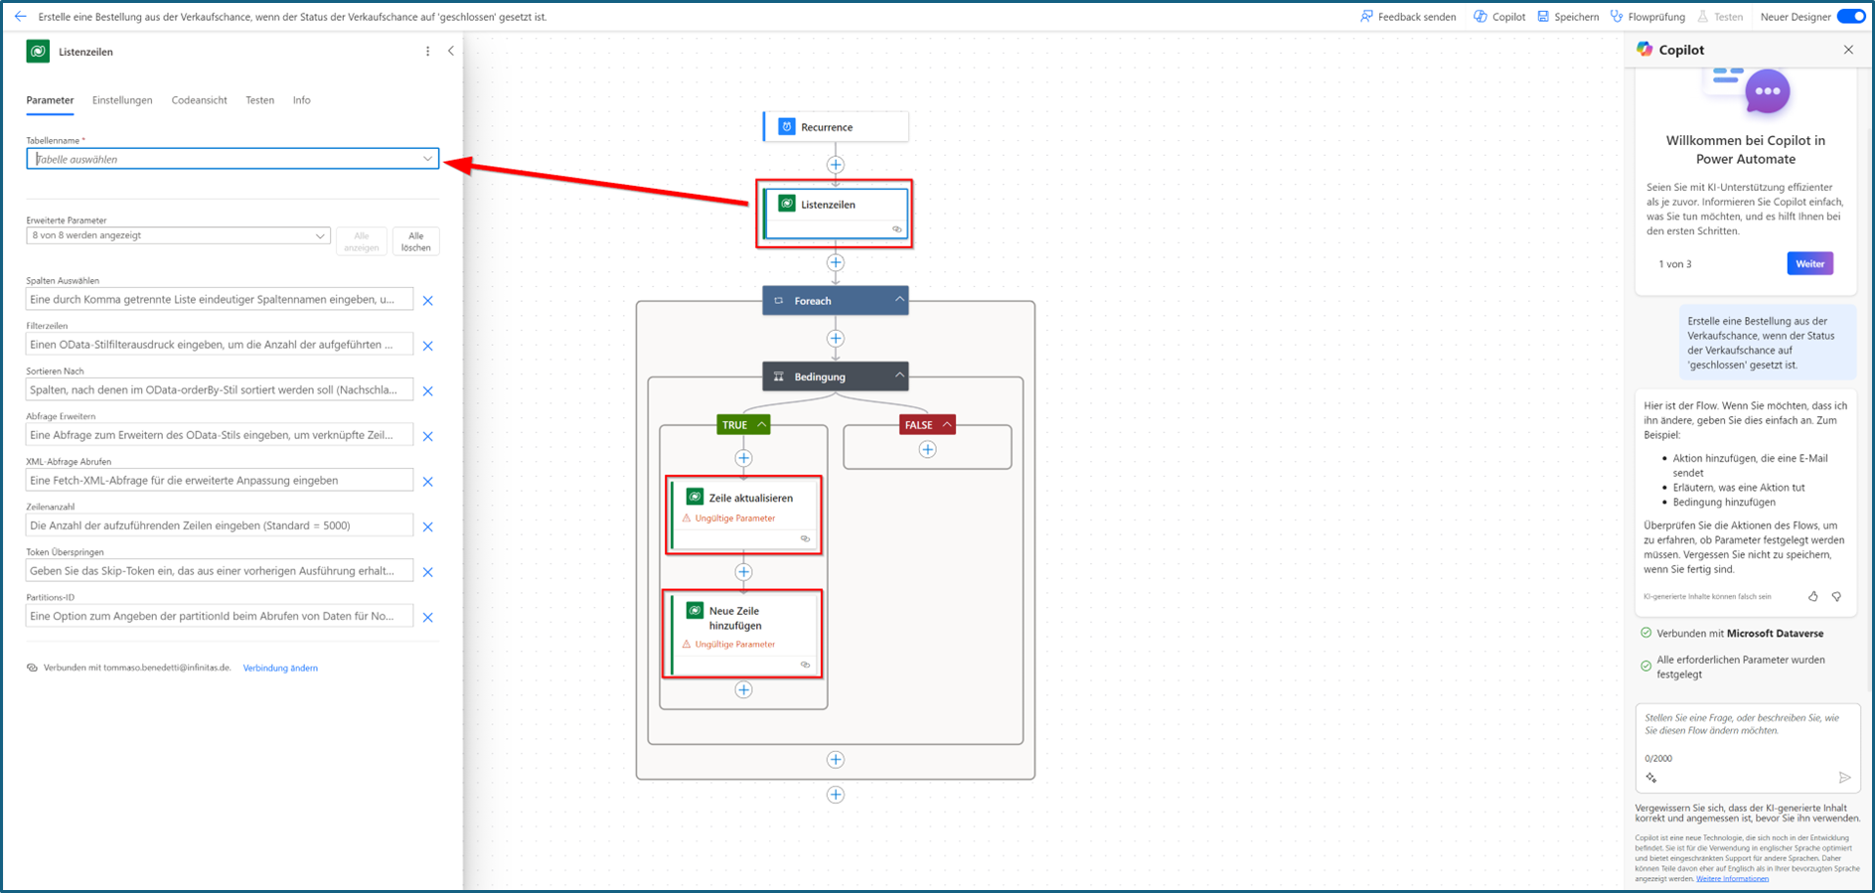The width and height of the screenshot is (1875, 893).
Task: Remove the Sortieren Nach parameter
Action: (x=428, y=391)
